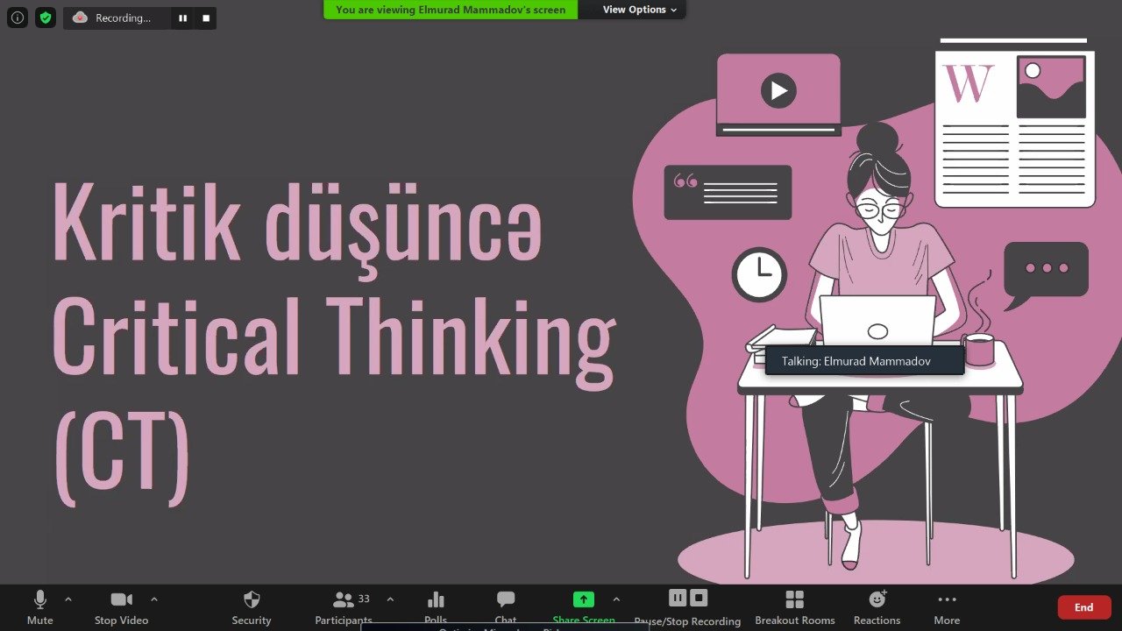Click the green encryption shield icon

pos(46,18)
